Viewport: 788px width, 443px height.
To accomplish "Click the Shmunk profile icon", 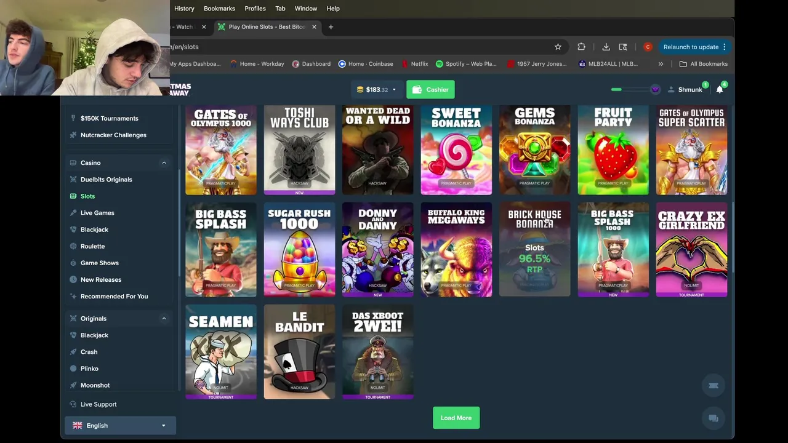I will [x=671, y=90].
